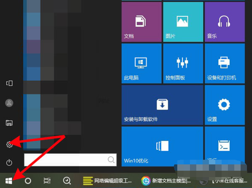The image size is (252, 188).
Task: Click the Windows Start button
Action: (x=9, y=181)
